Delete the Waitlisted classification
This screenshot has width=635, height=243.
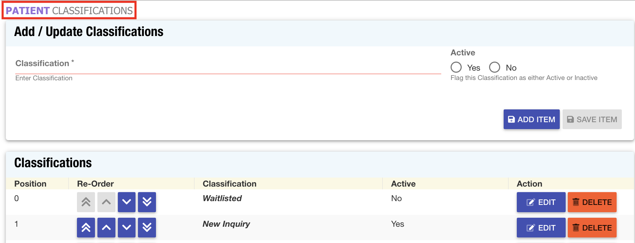[x=592, y=202]
